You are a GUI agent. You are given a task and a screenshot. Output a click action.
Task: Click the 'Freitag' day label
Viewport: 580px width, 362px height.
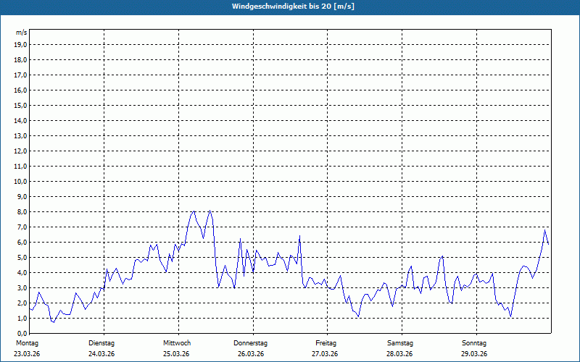(x=326, y=342)
